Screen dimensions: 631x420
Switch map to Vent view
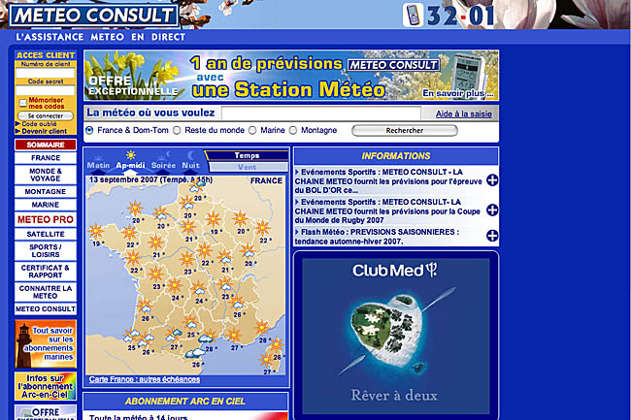(247, 167)
